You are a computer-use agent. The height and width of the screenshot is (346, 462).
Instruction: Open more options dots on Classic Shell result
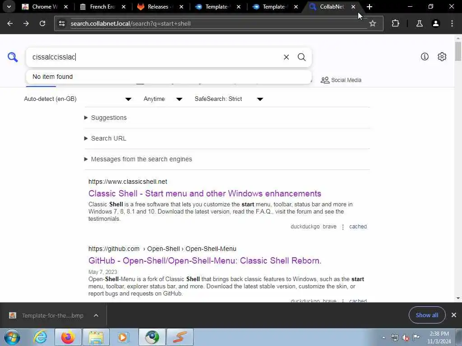click(x=343, y=227)
